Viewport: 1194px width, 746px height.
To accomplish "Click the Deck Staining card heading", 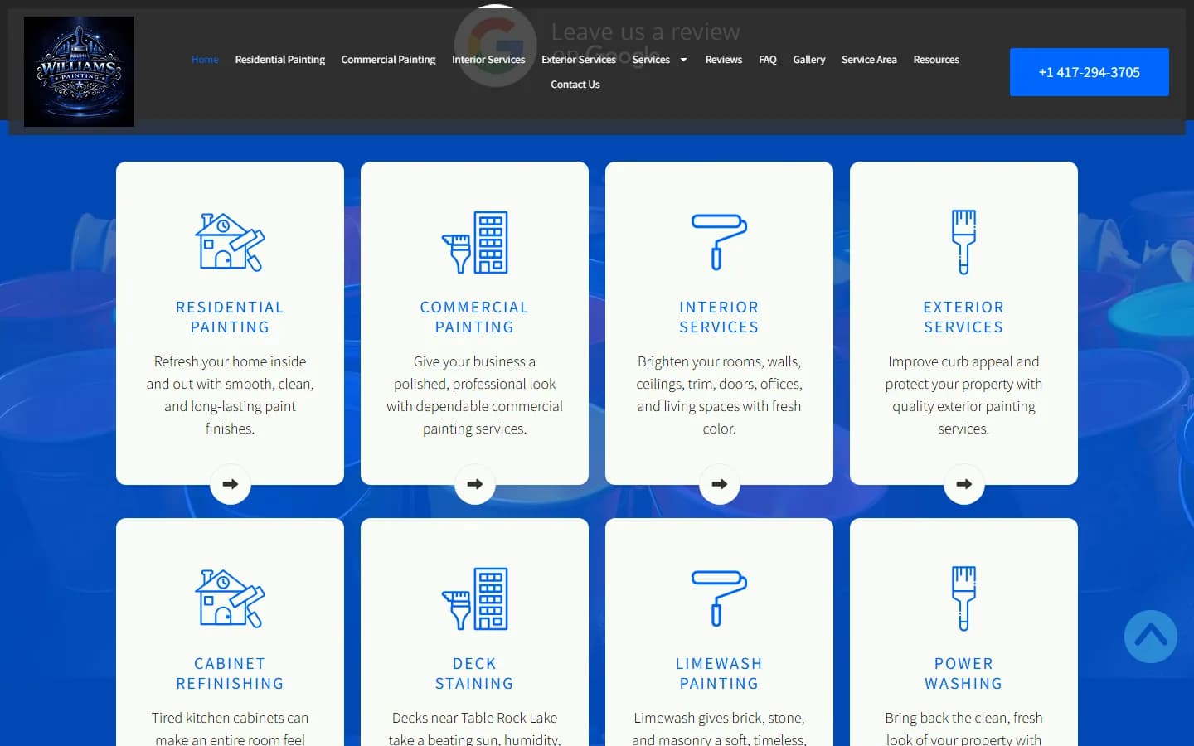I will [x=474, y=674].
